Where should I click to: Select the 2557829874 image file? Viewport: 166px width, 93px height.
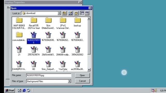coord(34,51)
